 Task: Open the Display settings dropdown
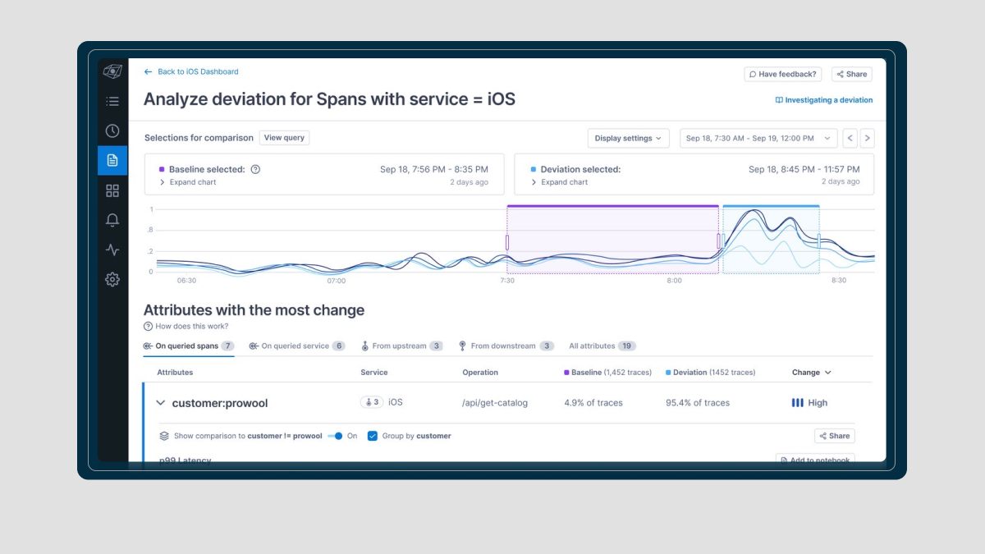(629, 139)
